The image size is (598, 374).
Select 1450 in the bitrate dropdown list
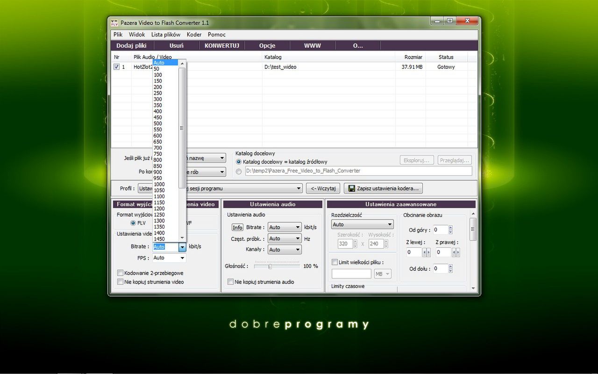pyautogui.click(x=165, y=239)
